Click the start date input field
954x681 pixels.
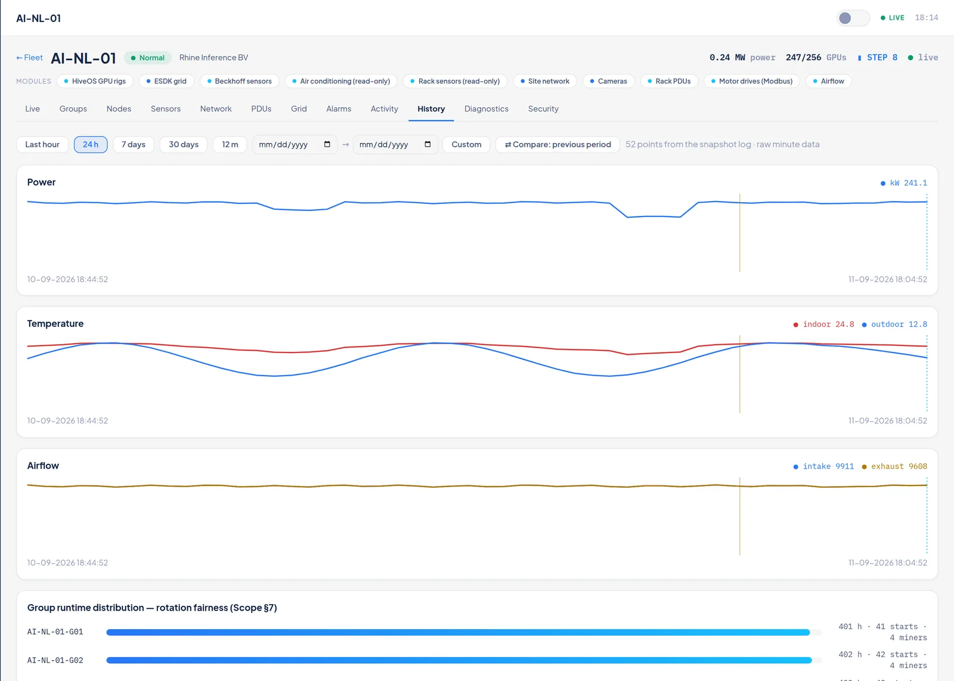[295, 145]
